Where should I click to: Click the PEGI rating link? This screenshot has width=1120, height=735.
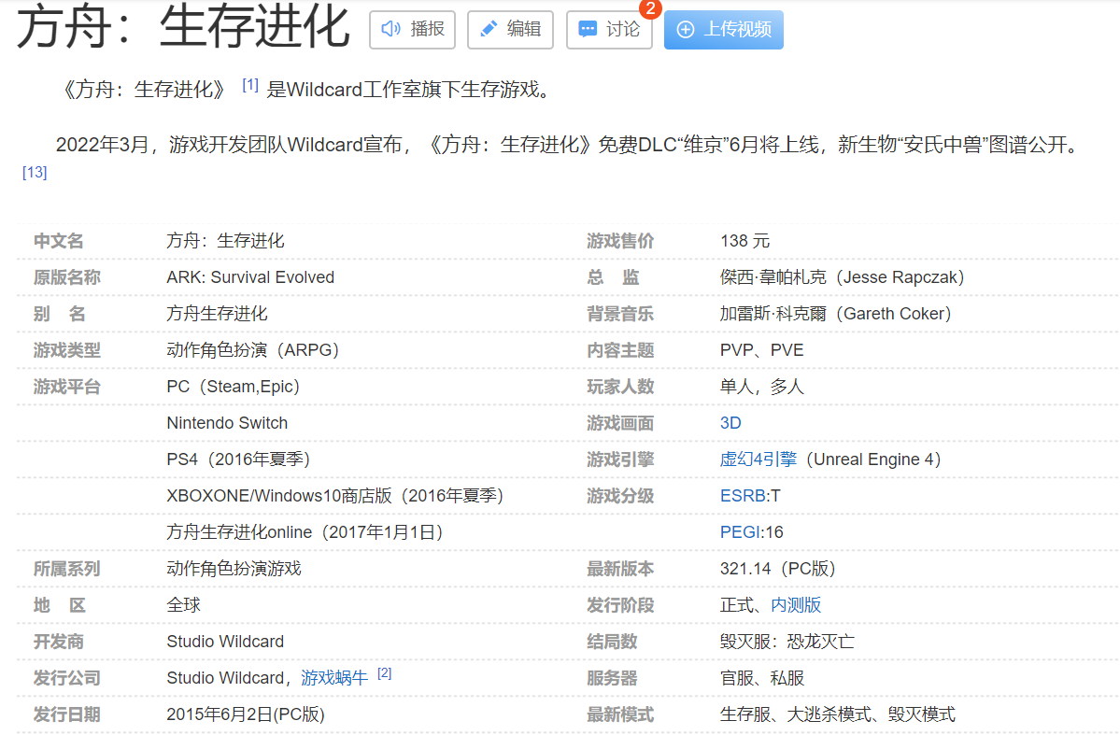coord(742,532)
